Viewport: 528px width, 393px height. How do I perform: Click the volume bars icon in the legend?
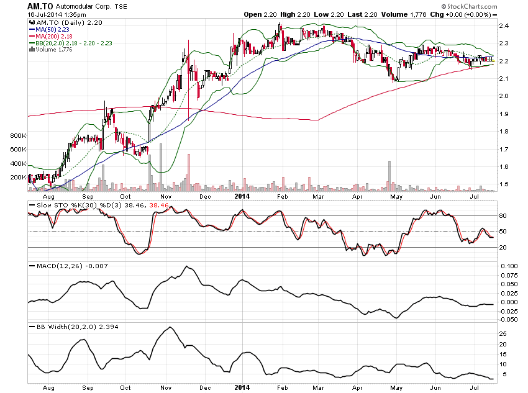coord(32,50)
